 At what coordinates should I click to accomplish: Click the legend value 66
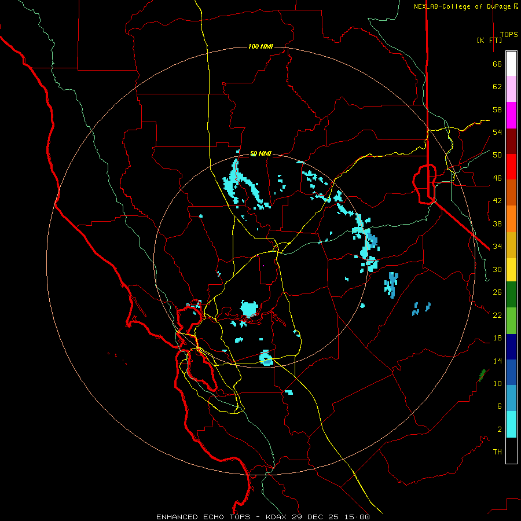[497, 64]
